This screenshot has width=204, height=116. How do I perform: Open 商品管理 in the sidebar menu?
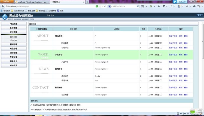tap(14, 49)
